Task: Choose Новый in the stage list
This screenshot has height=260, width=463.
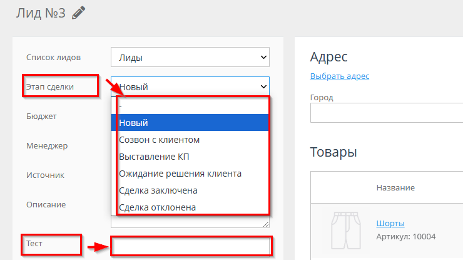Action: pyautogui.click(x=190, y=122)
